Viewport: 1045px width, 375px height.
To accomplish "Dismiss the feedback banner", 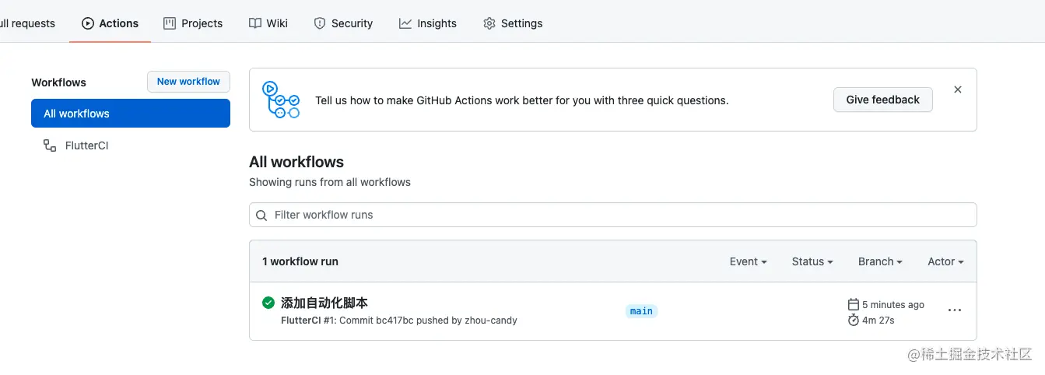I will pos(958,89).
